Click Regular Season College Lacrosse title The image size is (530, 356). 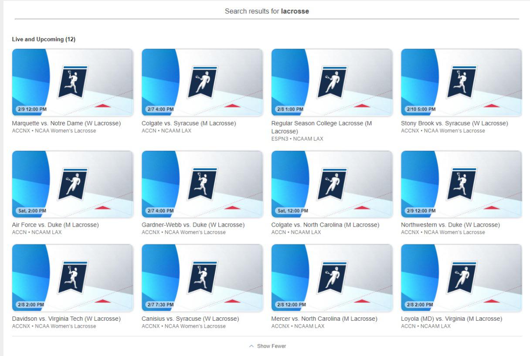[322, 127]
